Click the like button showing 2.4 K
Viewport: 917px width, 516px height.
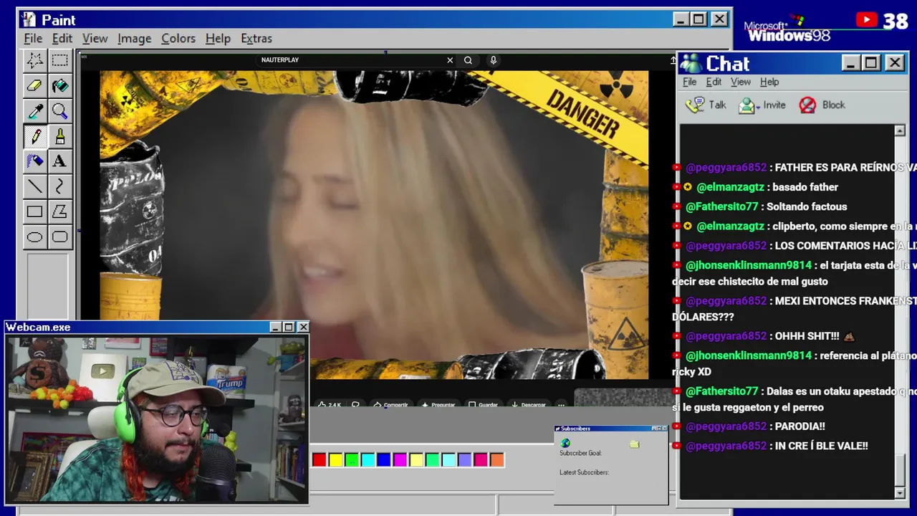pos(330,405)
